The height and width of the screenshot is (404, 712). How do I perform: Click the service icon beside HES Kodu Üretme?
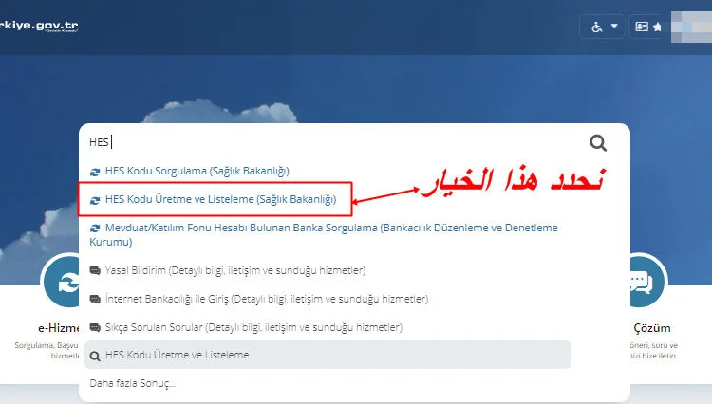coord(95,200)
